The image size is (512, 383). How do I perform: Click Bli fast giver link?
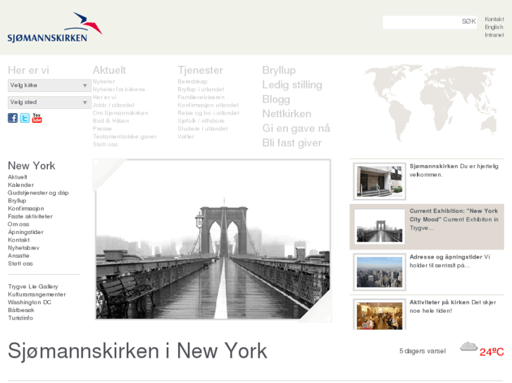(x=292, y=143)
